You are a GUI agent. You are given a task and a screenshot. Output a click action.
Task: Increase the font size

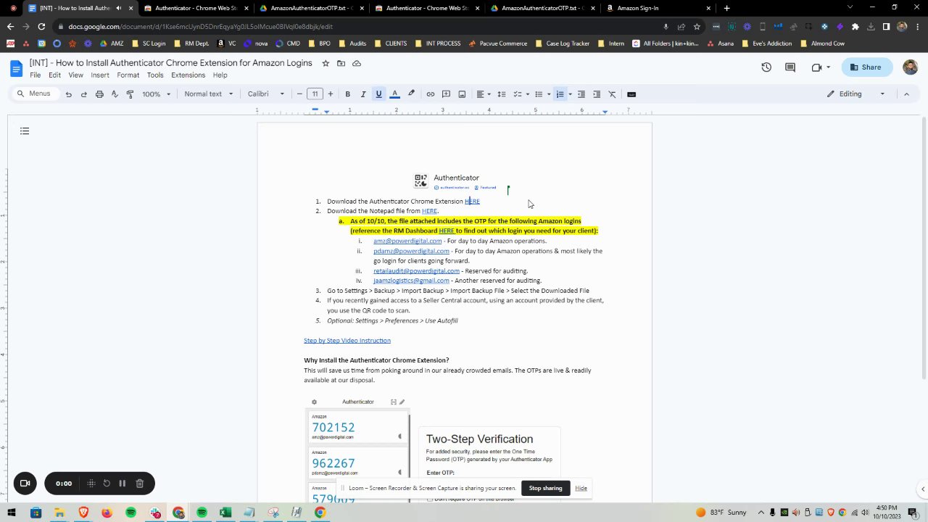[x=330, y=94]
